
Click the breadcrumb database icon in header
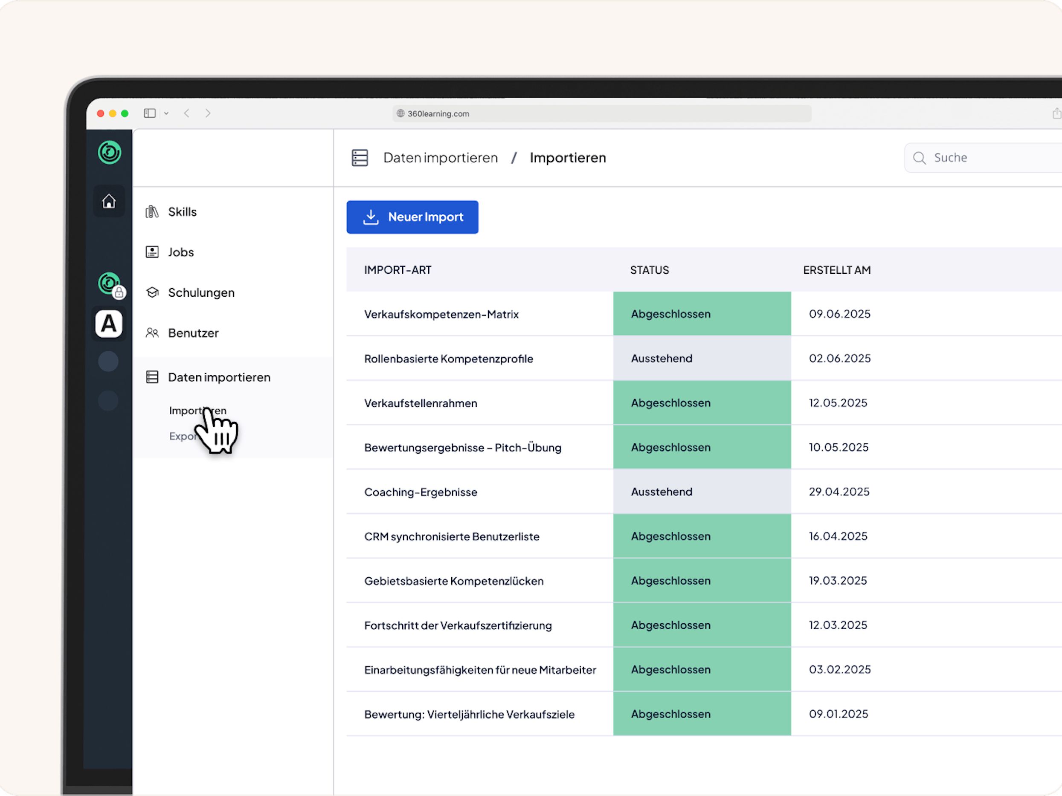pyautogui.click(x=360, y=158)
